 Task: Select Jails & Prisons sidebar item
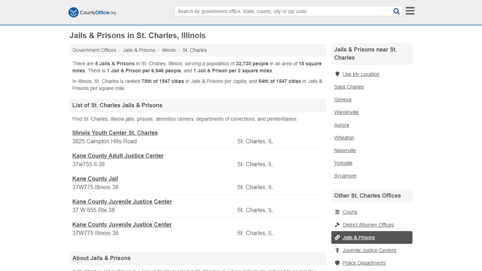(372, 237)
